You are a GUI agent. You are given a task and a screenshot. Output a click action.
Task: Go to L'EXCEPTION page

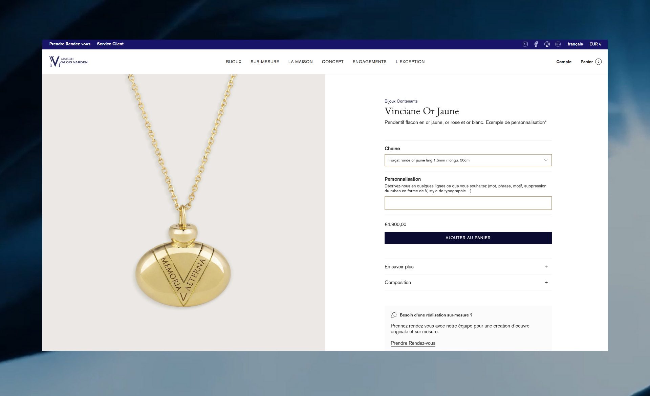point(410,62)
